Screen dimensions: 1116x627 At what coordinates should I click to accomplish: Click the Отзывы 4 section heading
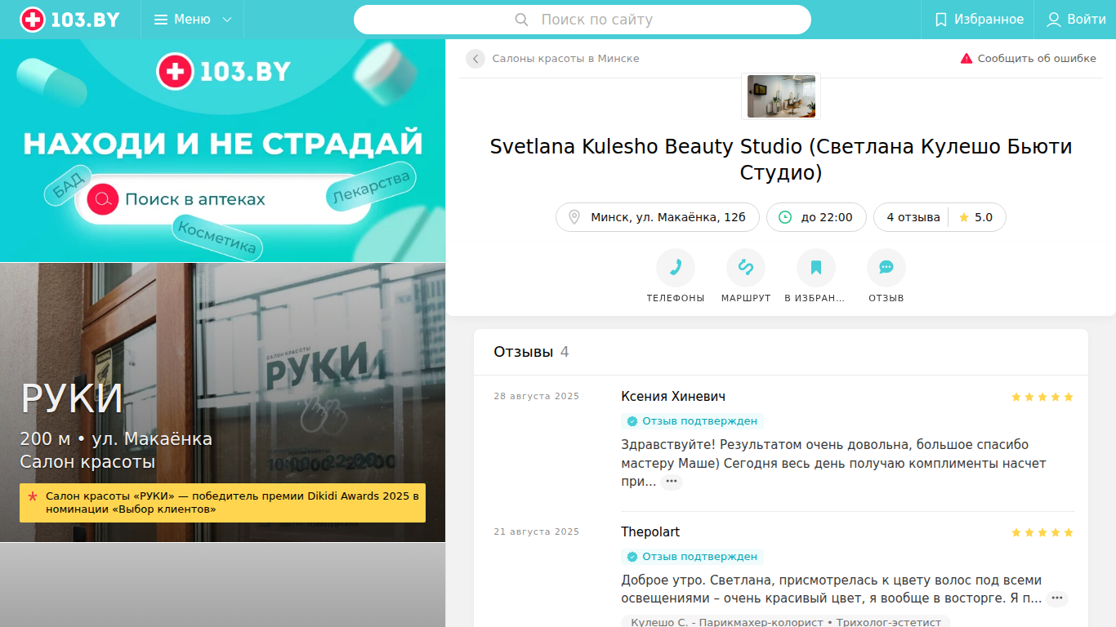[x=531, y=352]
